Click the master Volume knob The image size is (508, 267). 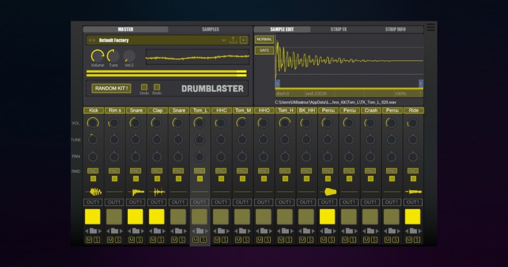(97, 56)
